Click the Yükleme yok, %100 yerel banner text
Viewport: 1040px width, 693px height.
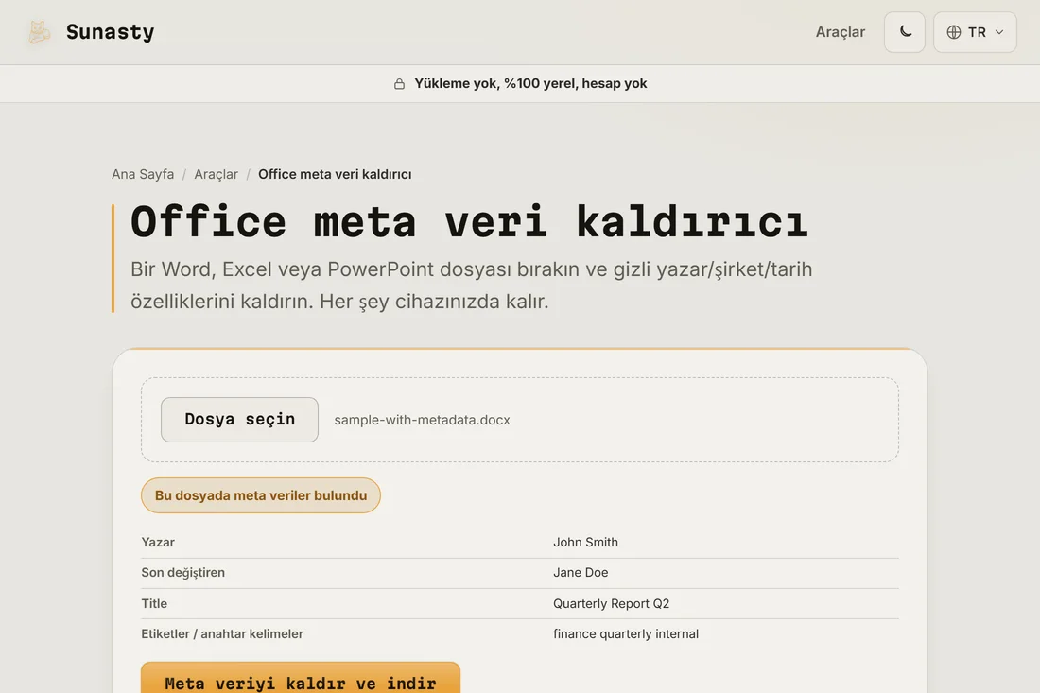(x=530, y=83)
